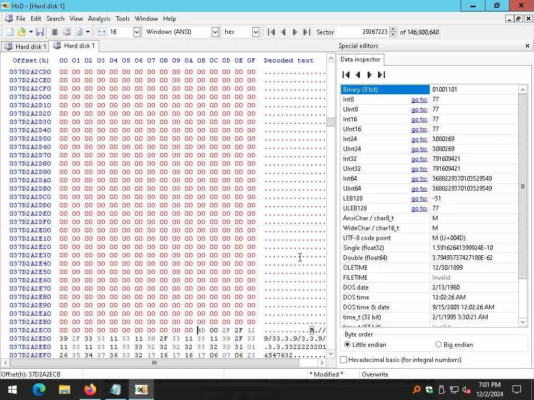Viewport: 534px width, 400px height.
Task: Open the Tools menu
Action: [123, 19]
